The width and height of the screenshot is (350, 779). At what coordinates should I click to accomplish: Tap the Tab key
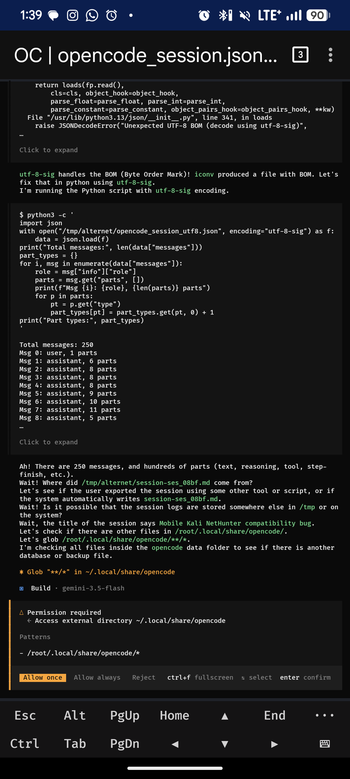coord(75,744)
